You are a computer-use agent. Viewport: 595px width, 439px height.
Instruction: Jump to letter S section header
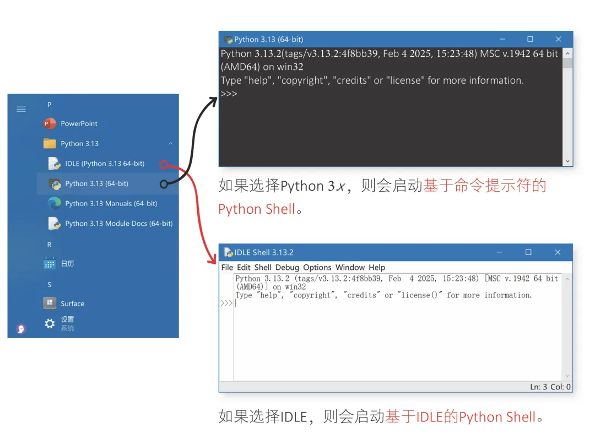click(50, 285)
